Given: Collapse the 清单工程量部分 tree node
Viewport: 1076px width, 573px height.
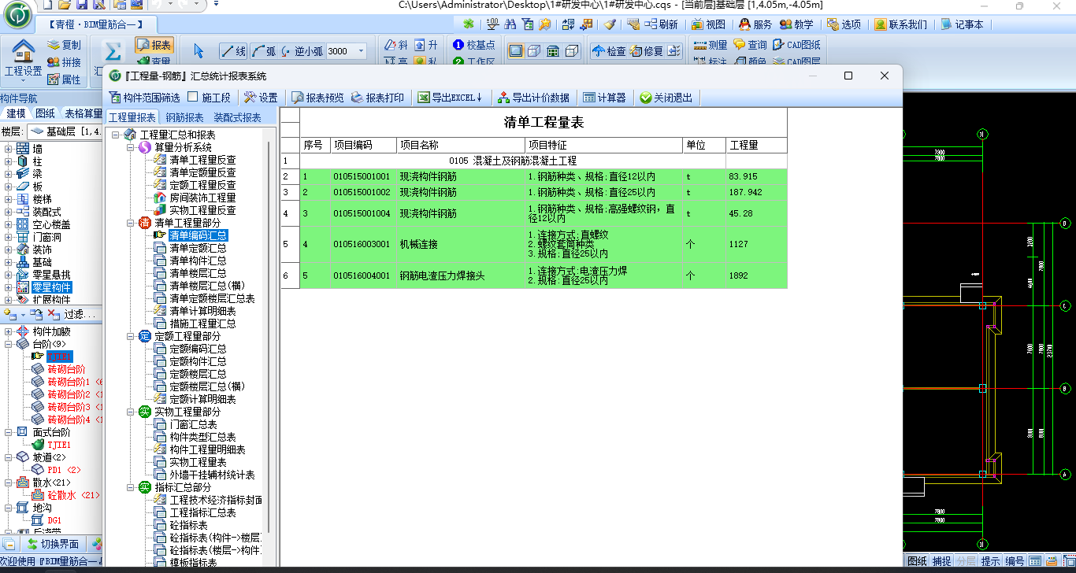Looking at the screenshot, I should (131, 223).
